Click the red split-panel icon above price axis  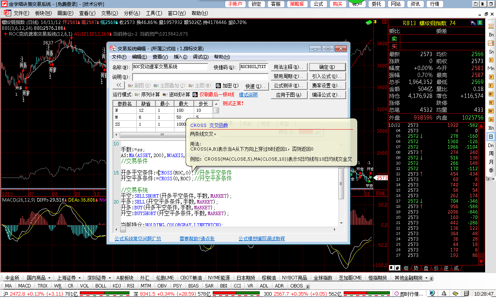pos(375,22)
